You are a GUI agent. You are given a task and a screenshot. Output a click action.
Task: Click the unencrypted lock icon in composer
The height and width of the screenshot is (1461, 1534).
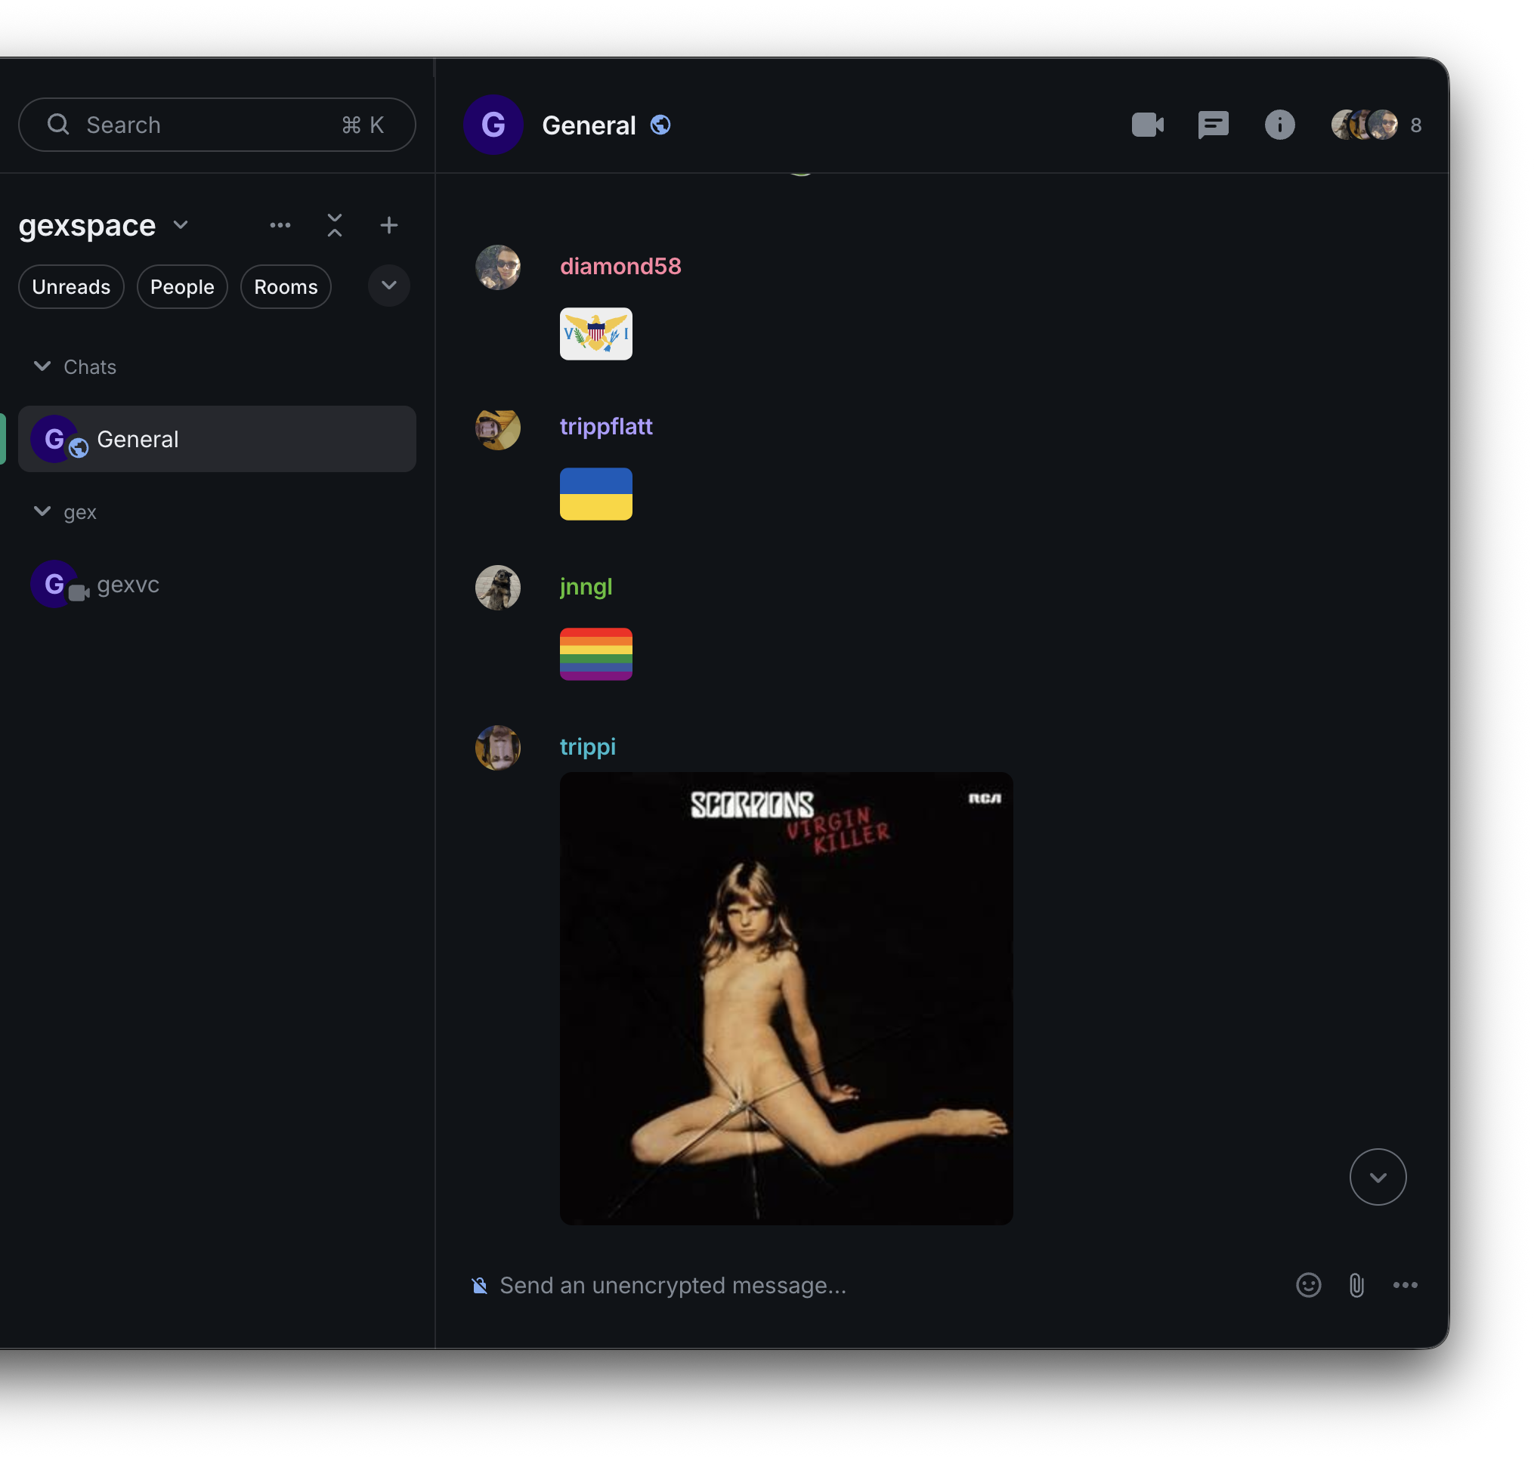click(x=480, y=1285)
